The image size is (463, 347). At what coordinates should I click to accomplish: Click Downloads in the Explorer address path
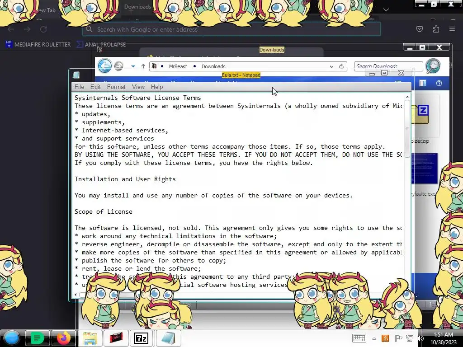click(213, 66)
